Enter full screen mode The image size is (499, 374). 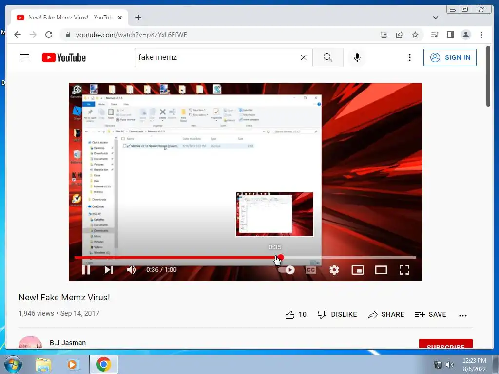point(404,270)
